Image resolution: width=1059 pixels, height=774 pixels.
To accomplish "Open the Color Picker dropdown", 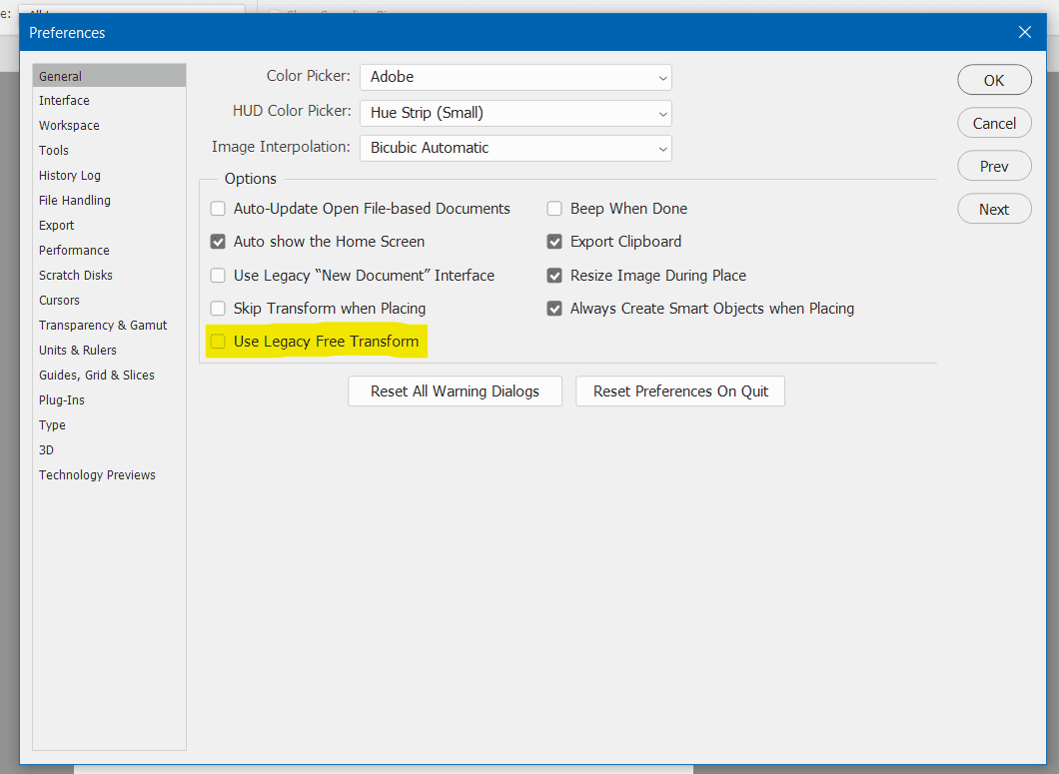I will point(516,77).
